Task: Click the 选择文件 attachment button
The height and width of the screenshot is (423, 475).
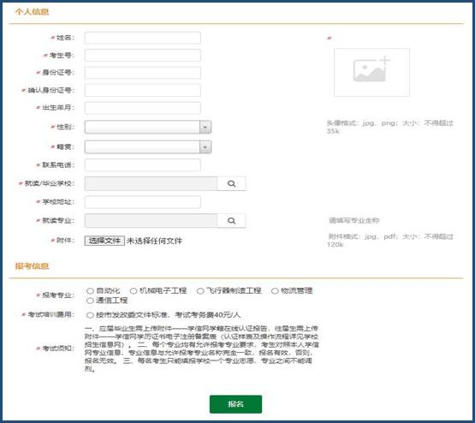Action: (104, 241)
